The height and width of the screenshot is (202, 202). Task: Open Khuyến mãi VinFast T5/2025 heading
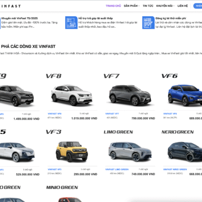20,18
